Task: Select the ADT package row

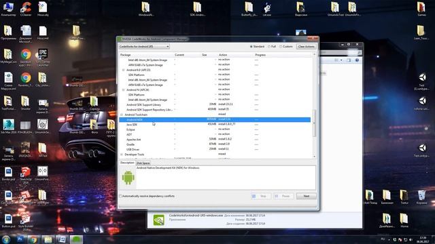Action: coord(215,134)
